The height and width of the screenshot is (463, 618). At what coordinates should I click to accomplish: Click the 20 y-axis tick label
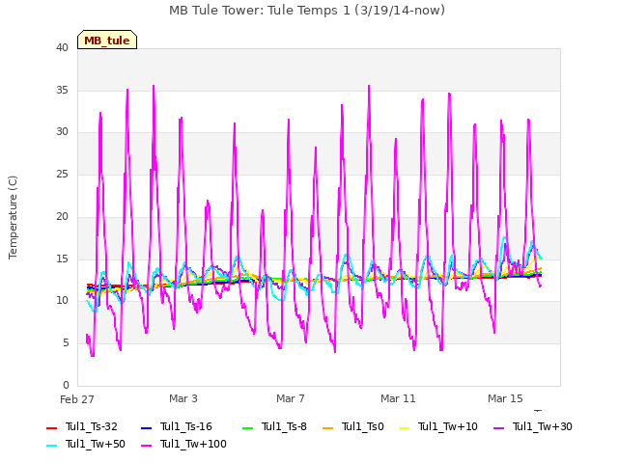coord(62,216)
